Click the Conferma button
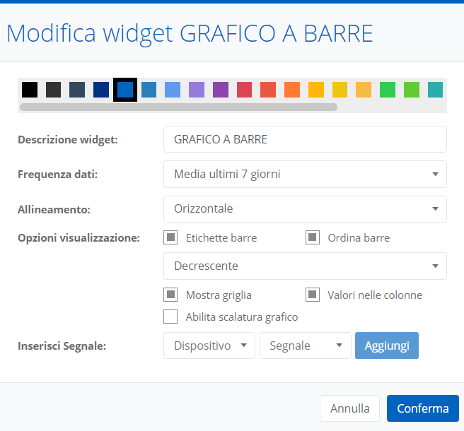This screenshot has height=431, width=464. point(423,408)
